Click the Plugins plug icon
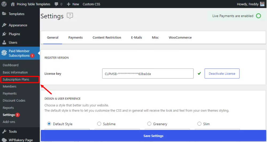Image resolution: width=267 pixels, height=142 pixels. click(4, 34)
